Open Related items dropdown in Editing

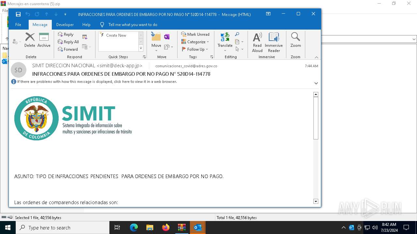[239, 42]
